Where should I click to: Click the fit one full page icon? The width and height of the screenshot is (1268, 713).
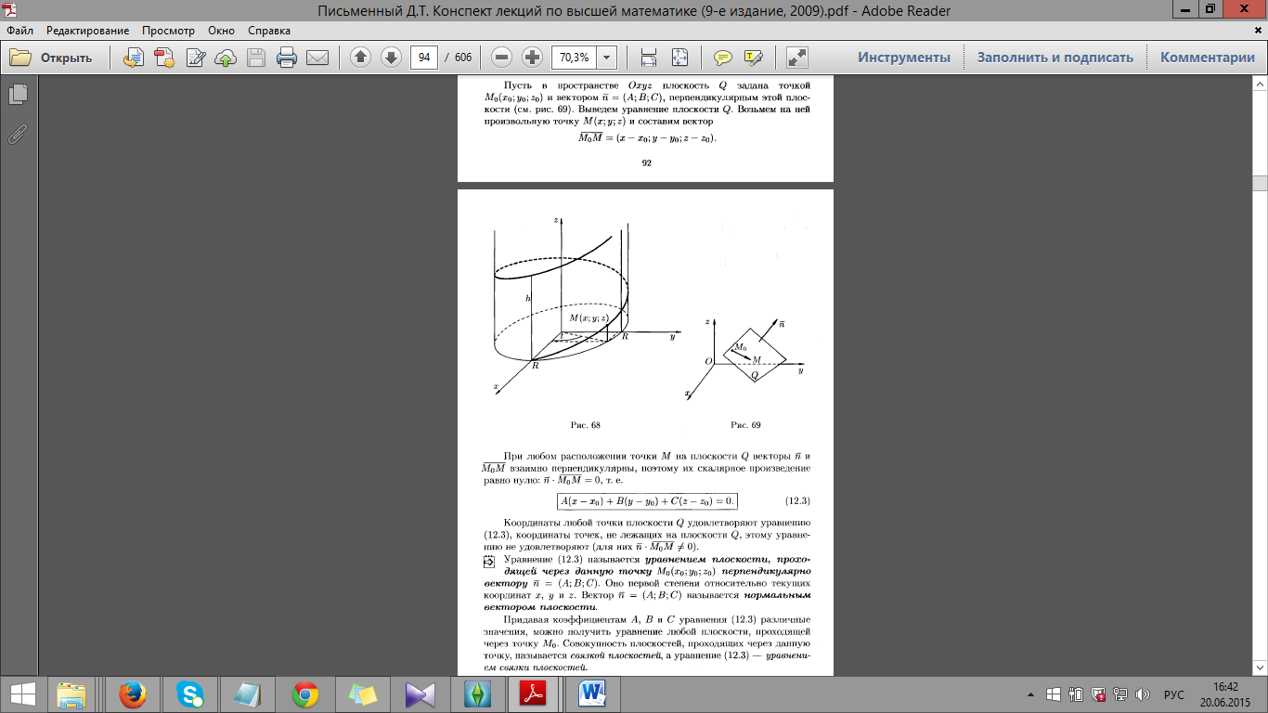pos(679,58)
